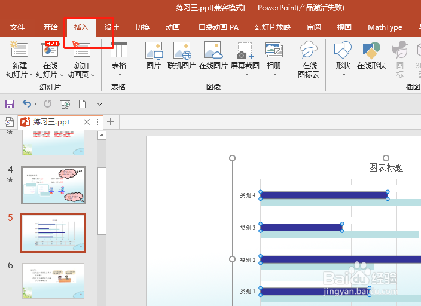This screenshot has height=306, width=421.
Task: Click the Online Pictures (联机图片) icon
Action: coord(182,50)
